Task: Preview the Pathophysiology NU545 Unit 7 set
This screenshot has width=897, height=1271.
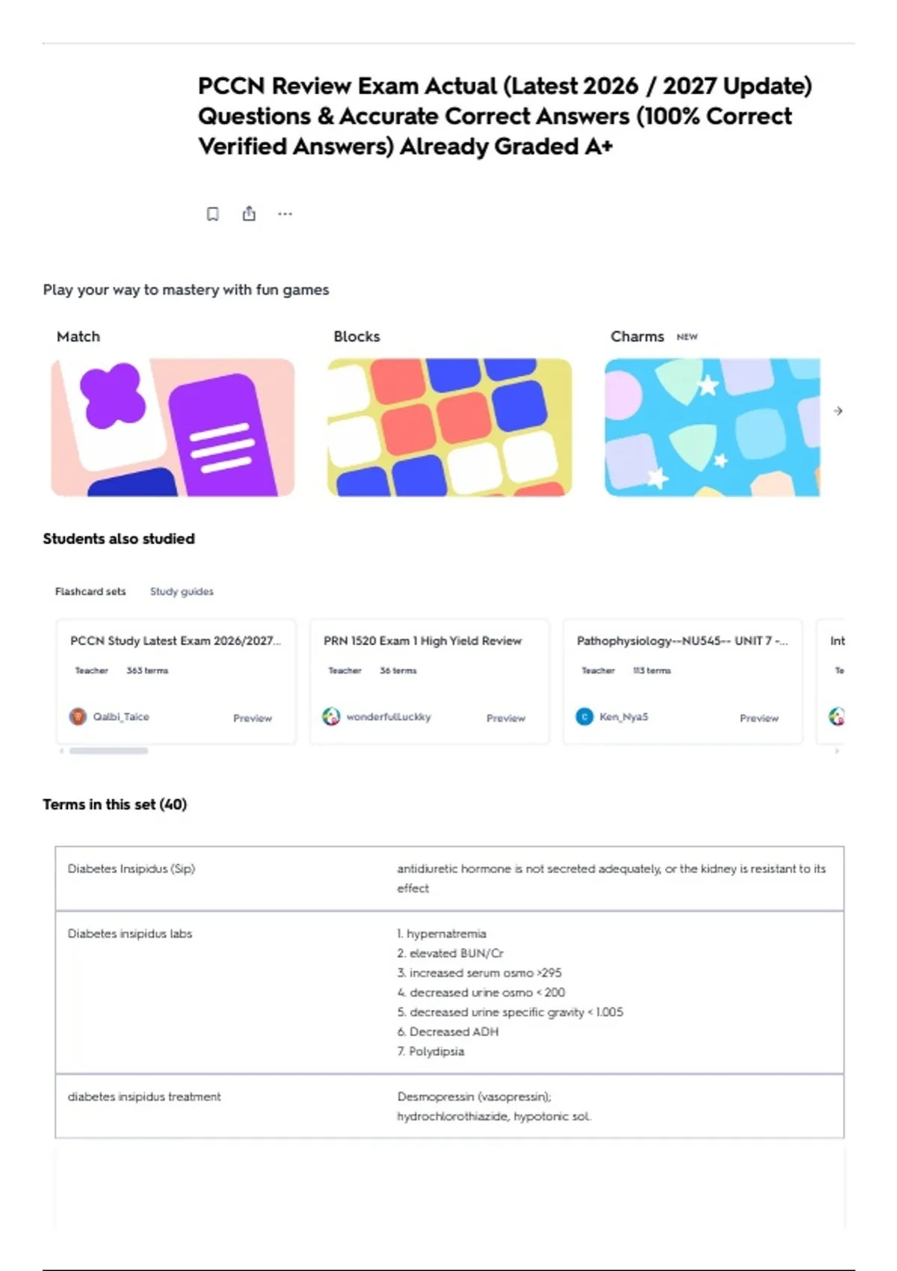Action: [759, 718]
